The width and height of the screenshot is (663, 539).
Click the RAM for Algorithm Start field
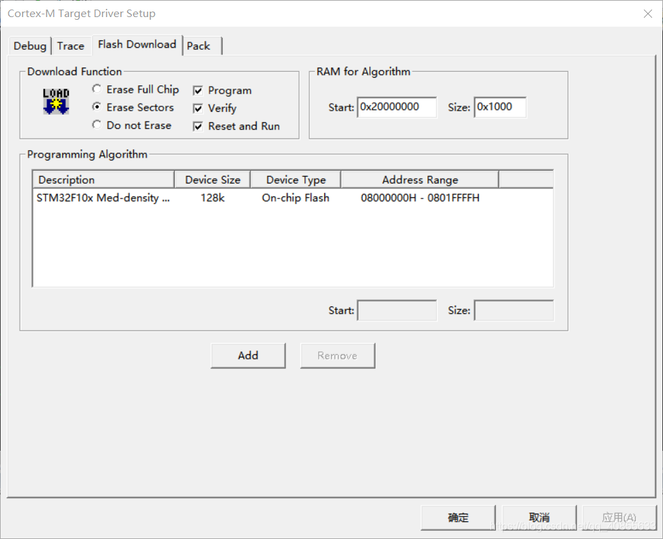pyautogui.click(x=397, y=107)
